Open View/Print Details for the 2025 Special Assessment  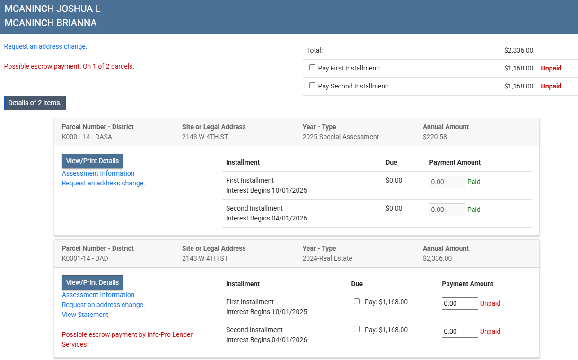pos(92,161)
